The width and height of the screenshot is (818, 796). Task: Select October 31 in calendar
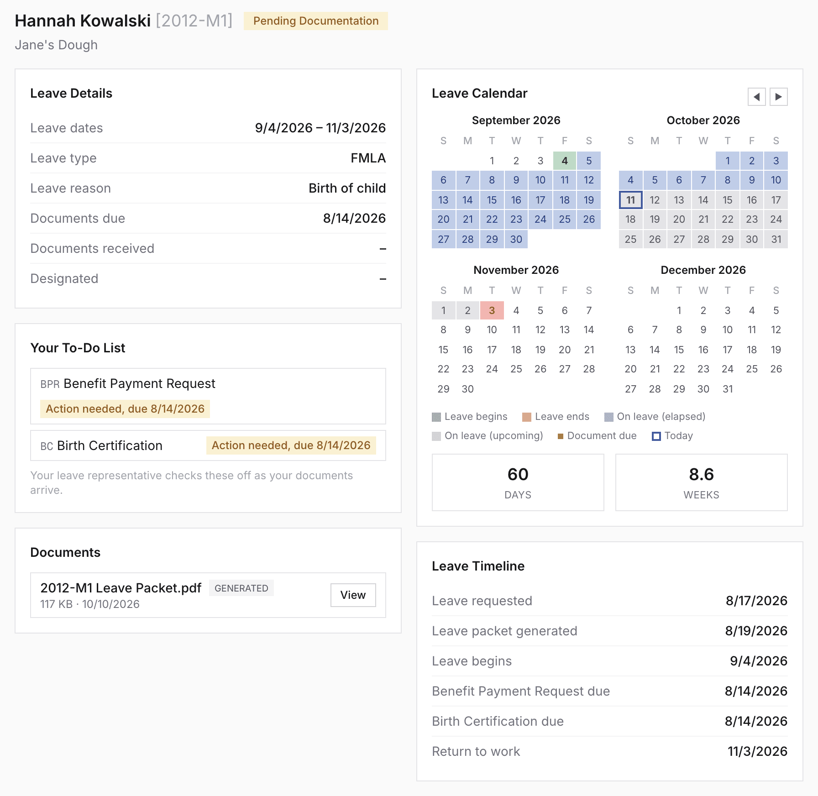click(x=776, y=239)
